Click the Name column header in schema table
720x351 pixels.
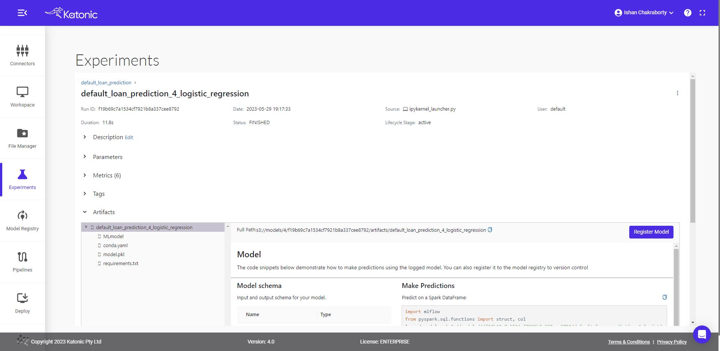[252, 315]
